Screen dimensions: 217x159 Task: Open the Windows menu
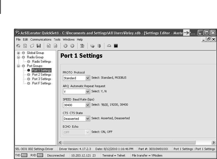(69, 39)
